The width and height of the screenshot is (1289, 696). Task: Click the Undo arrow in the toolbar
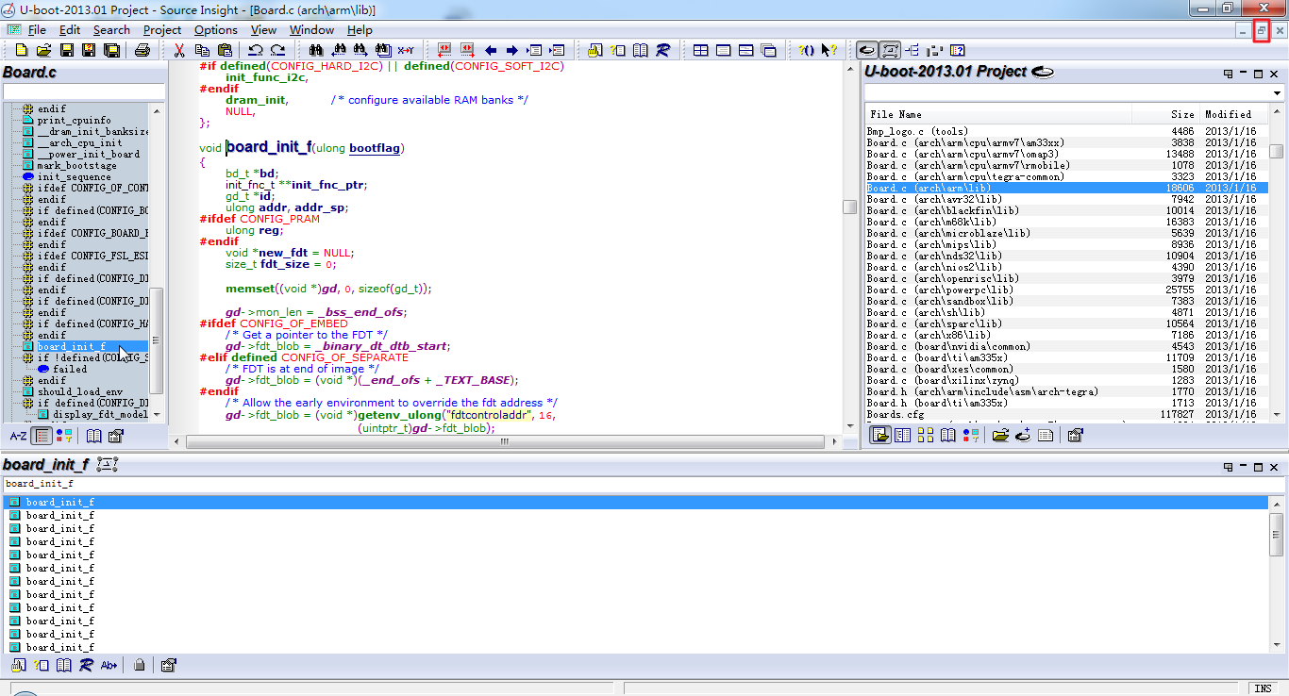click(255, 50)
